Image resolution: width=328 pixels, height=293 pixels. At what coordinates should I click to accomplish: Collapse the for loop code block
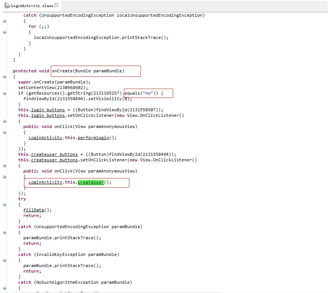[x=4, y=32]
